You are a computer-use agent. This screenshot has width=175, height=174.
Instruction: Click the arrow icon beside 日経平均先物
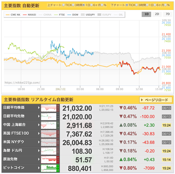click(x=39, y=116)
